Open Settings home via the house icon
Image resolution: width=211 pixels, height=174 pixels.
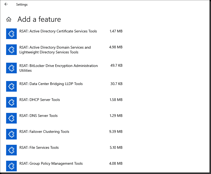point(9,19)
